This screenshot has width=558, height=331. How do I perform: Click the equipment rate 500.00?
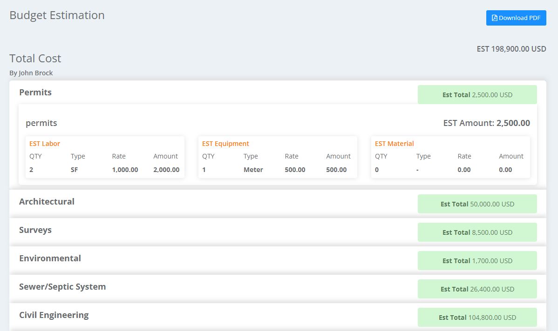pyautogui.click(x=295, y=170)
